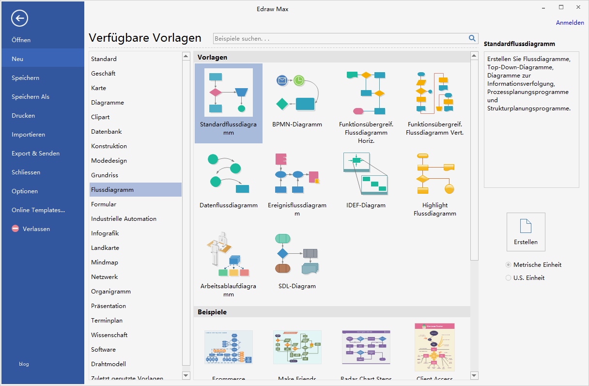Open the BPMN-Diagramm template
Image resolution: width=589 pixels, height=386 pixels.
point(297,92)
